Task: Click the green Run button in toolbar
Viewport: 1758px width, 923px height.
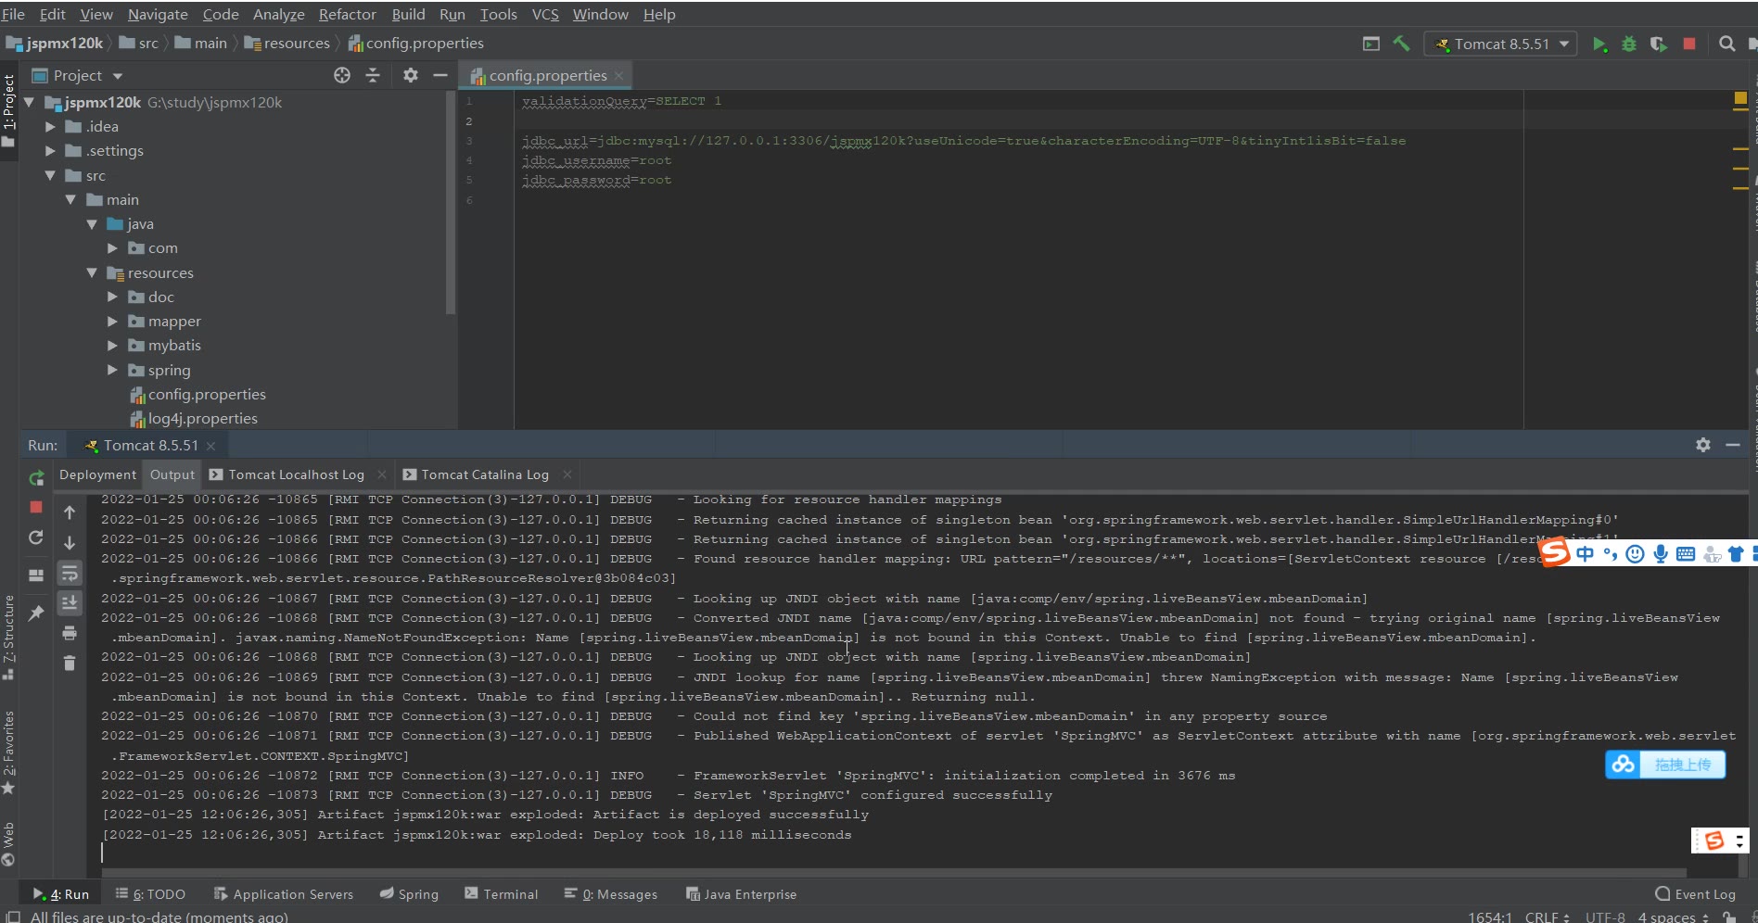Action: click(x=1599, y=44)
